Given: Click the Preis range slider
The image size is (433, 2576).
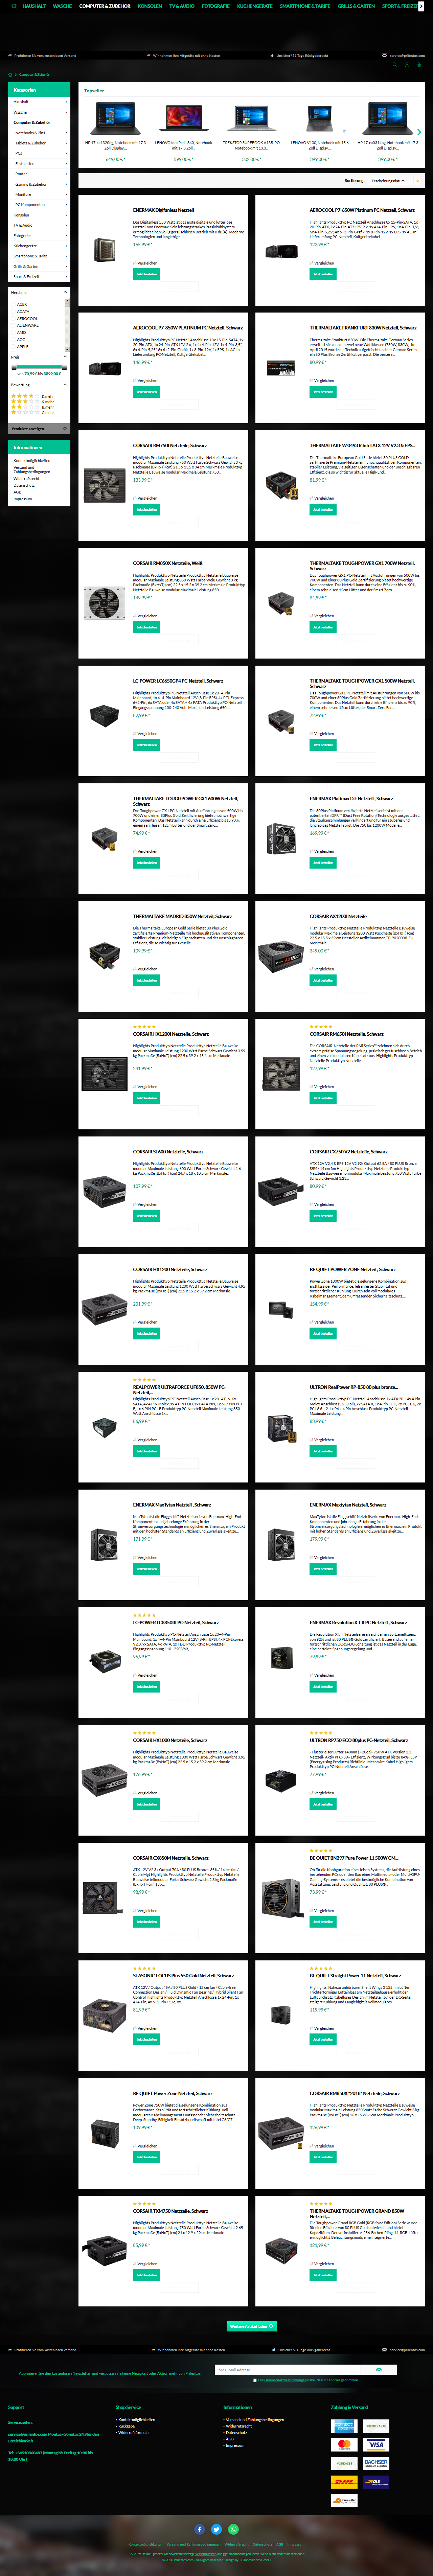Looking at the screenshot, I should click(x=39, y=367).
